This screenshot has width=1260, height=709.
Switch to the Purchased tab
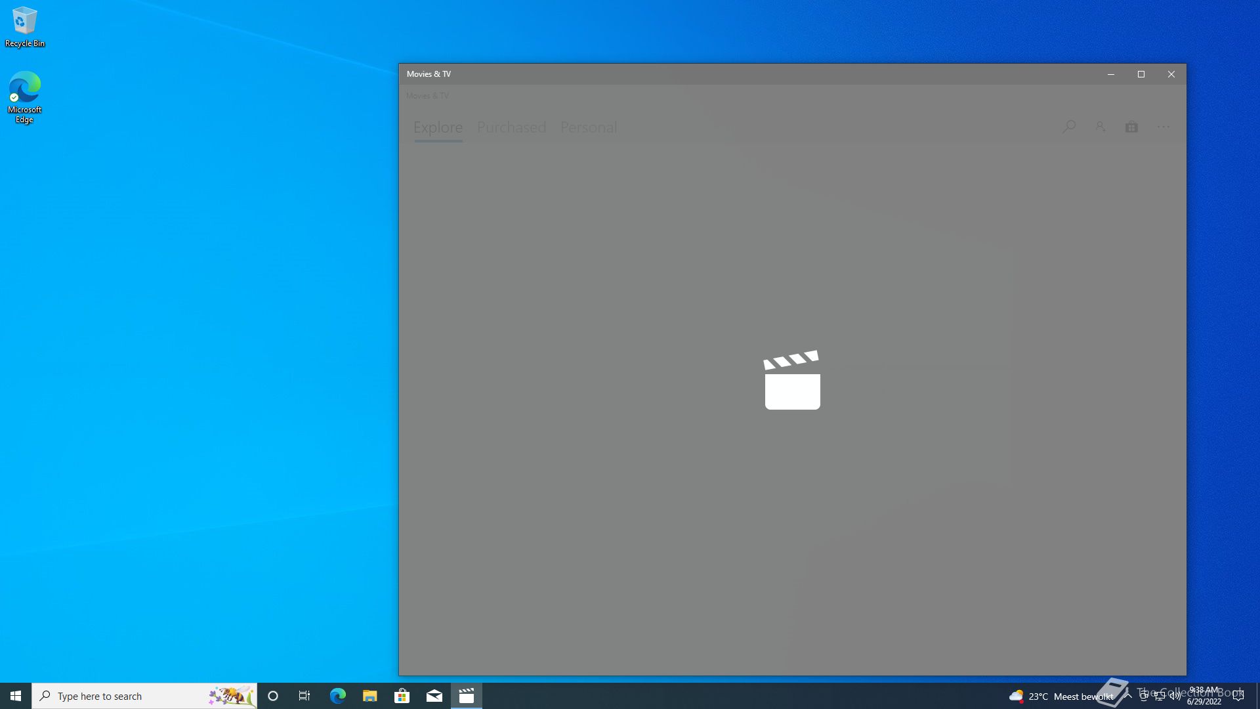coord(512,127)
